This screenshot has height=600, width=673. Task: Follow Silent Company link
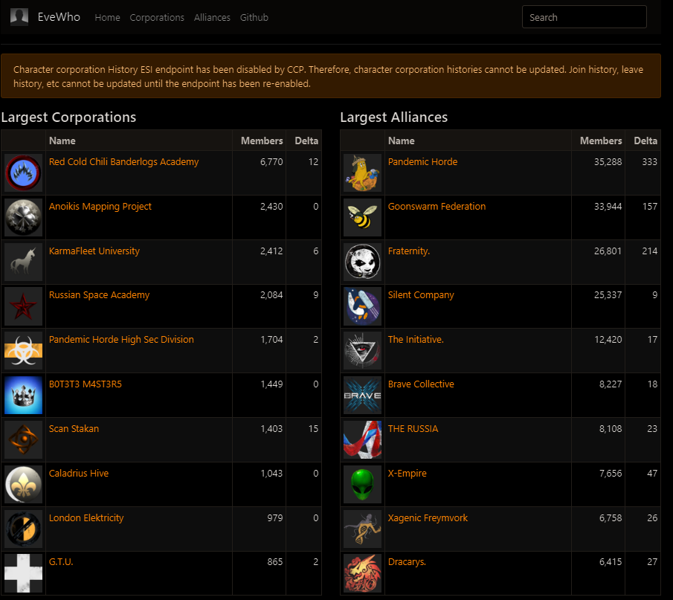(421, 295)
